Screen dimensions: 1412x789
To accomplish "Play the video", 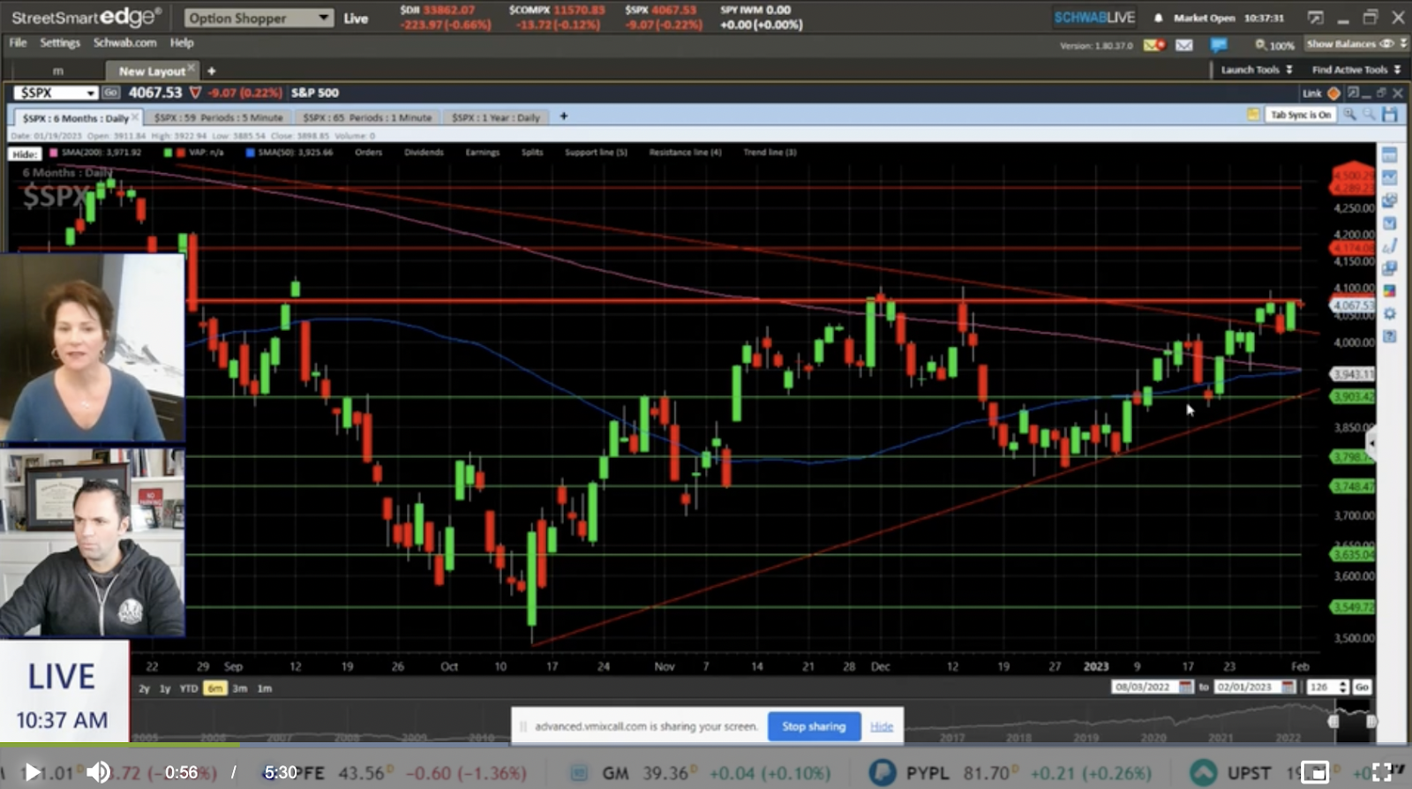I will [x=32, y=772].
